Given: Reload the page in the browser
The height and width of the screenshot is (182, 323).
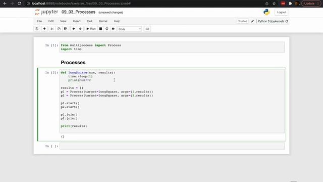Looking at the screenshot, I should pos(19,4).
